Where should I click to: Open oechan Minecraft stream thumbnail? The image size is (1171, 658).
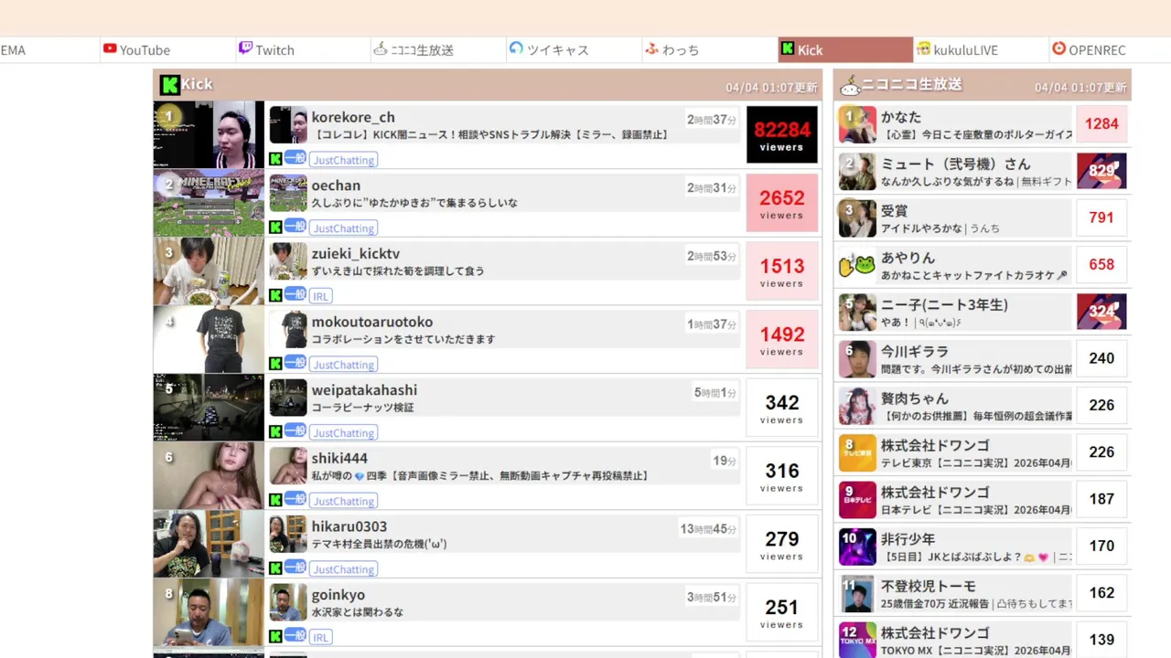pos(209,203)
